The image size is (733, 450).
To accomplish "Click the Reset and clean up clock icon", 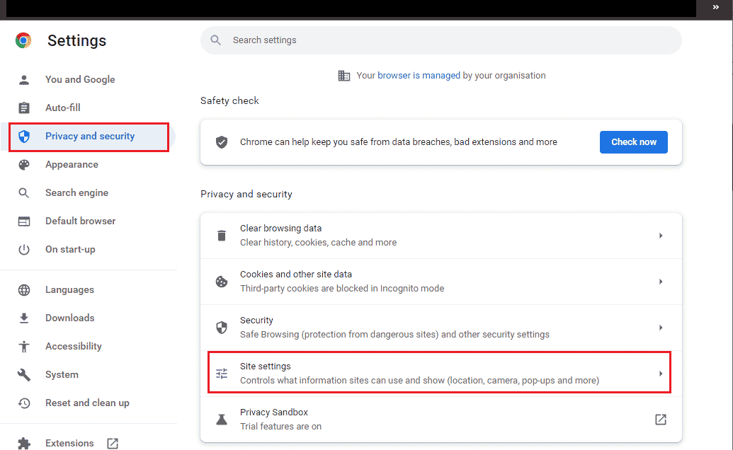I will tap(24, 403).
